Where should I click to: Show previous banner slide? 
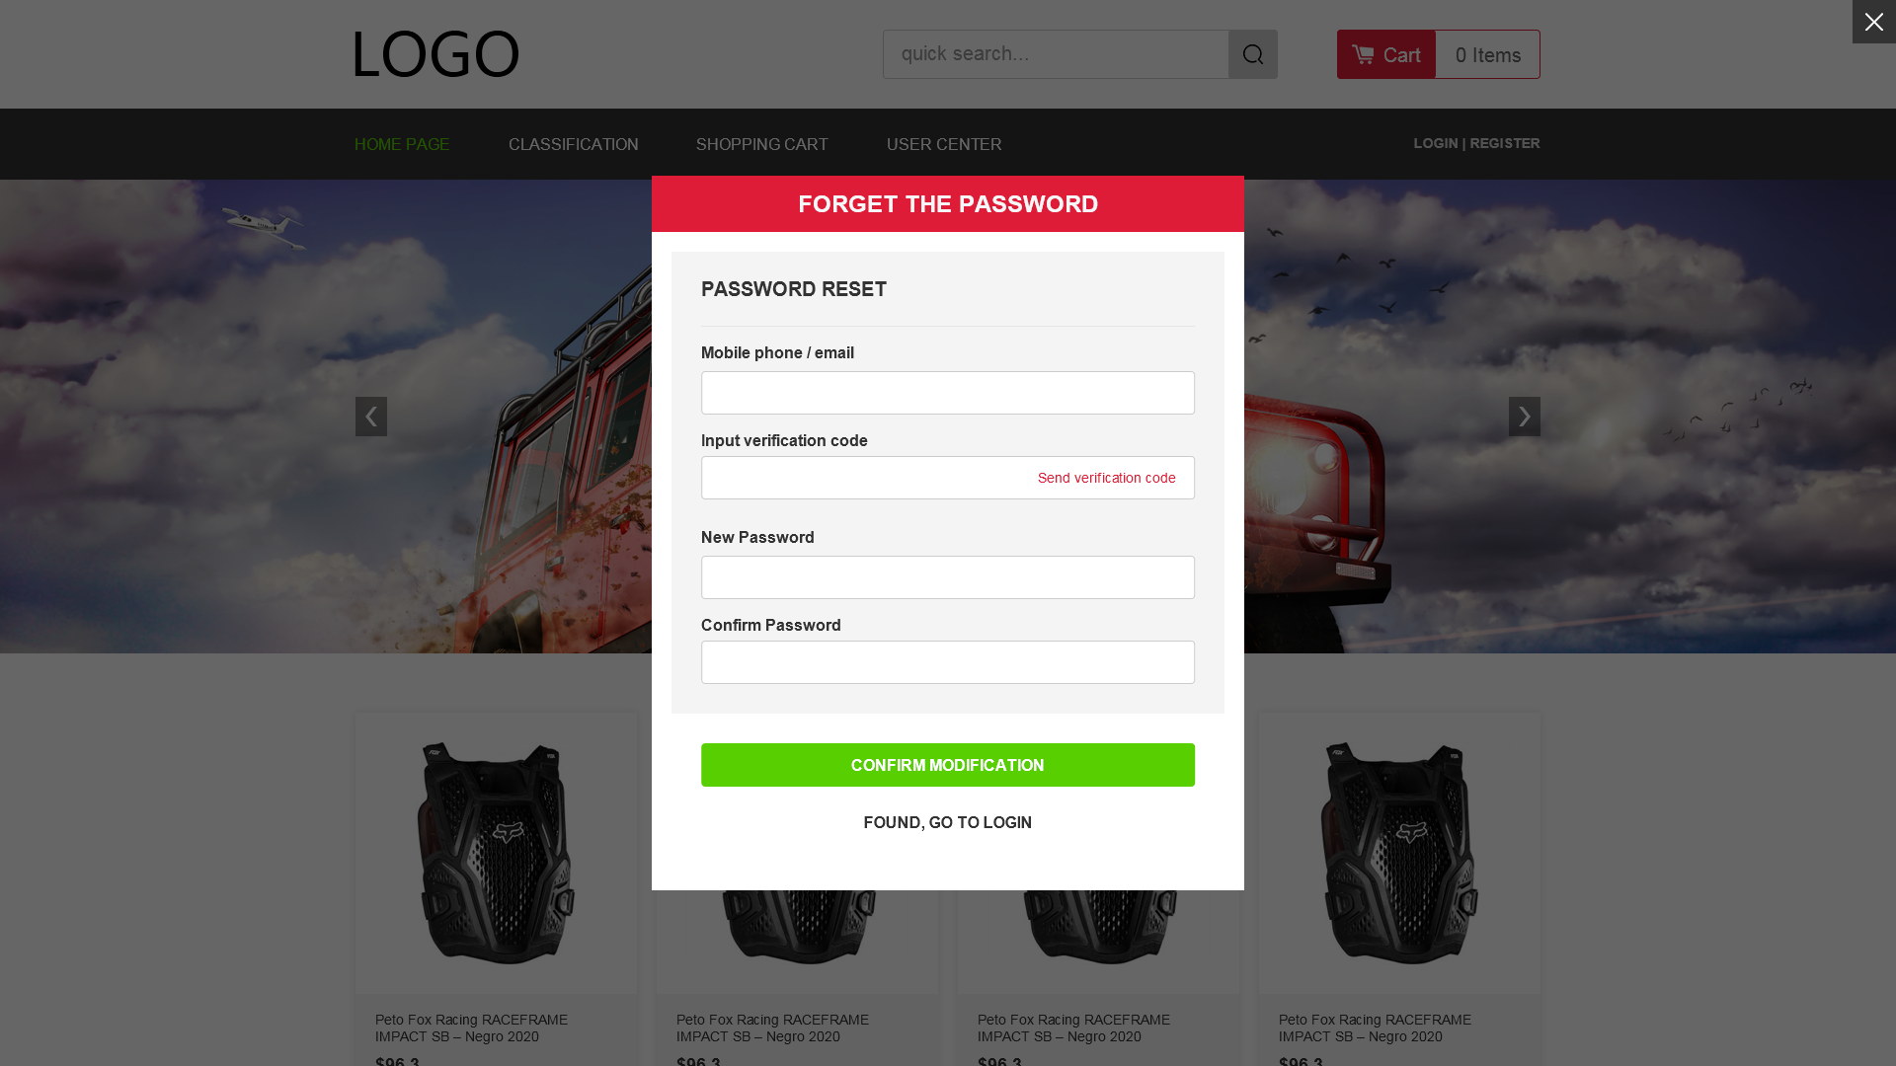tap(371, 417)
